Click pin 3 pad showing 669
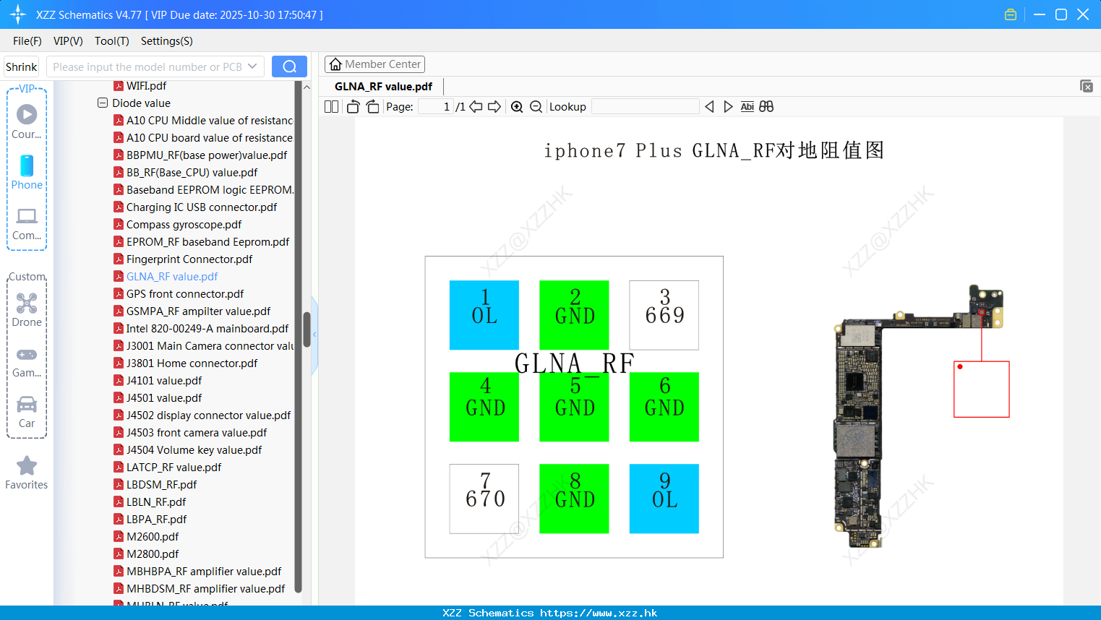This screenshot has width=1101, height=620. click(x=664, y=315)
